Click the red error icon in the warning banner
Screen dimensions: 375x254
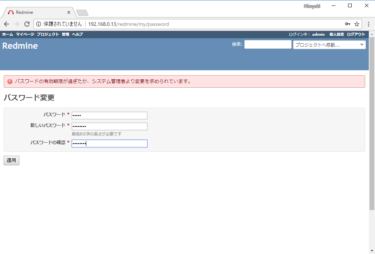[x=10, y=82]
